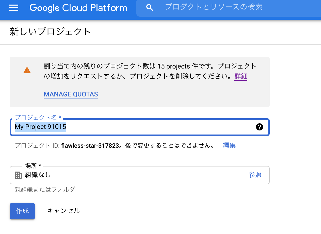Open 参照 to browse organizations
The height and width of the screenshot is (234, 321).
(x=255, y=175)
